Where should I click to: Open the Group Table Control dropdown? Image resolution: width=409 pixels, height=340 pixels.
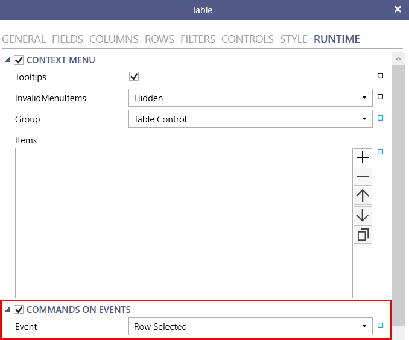tap(250, 119)
